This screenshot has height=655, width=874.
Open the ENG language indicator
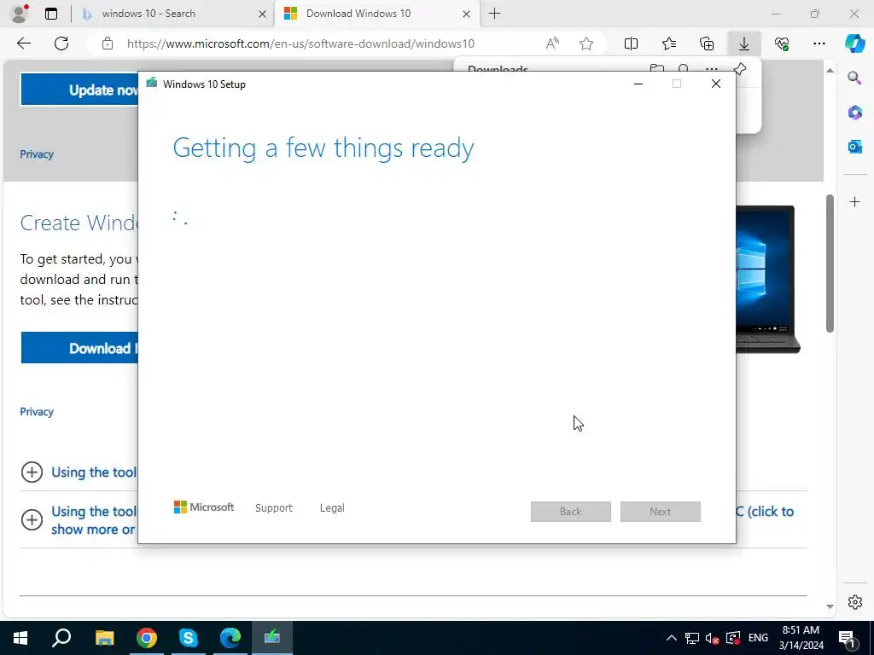(758, 638)
